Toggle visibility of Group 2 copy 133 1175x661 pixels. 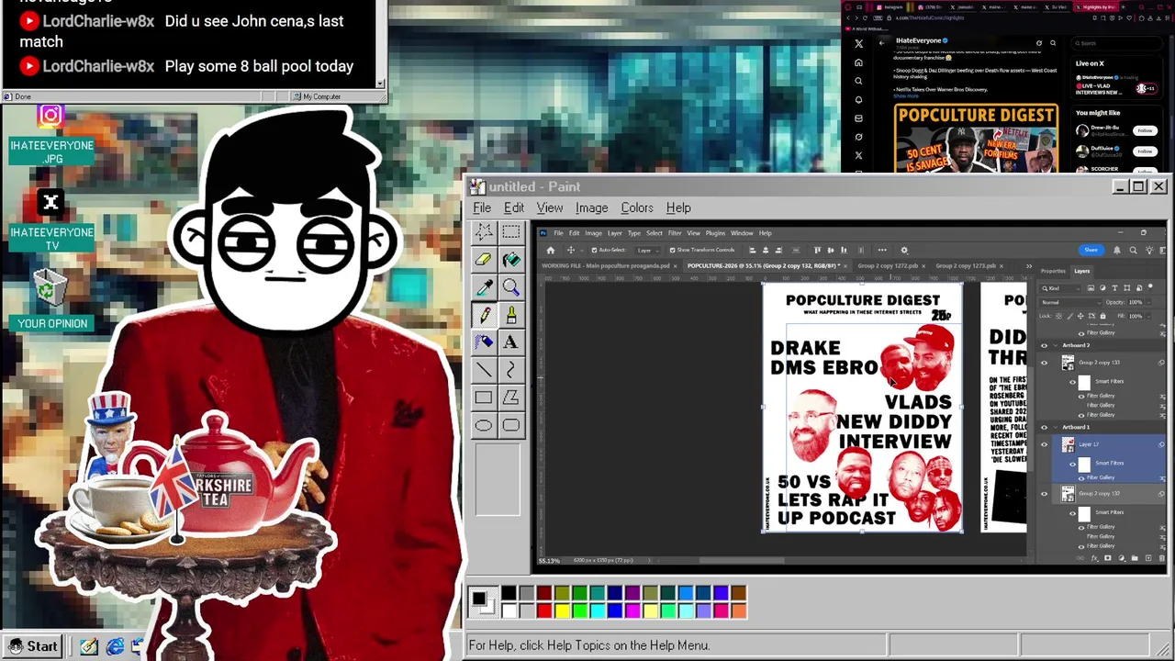[x=1044, y=363]
